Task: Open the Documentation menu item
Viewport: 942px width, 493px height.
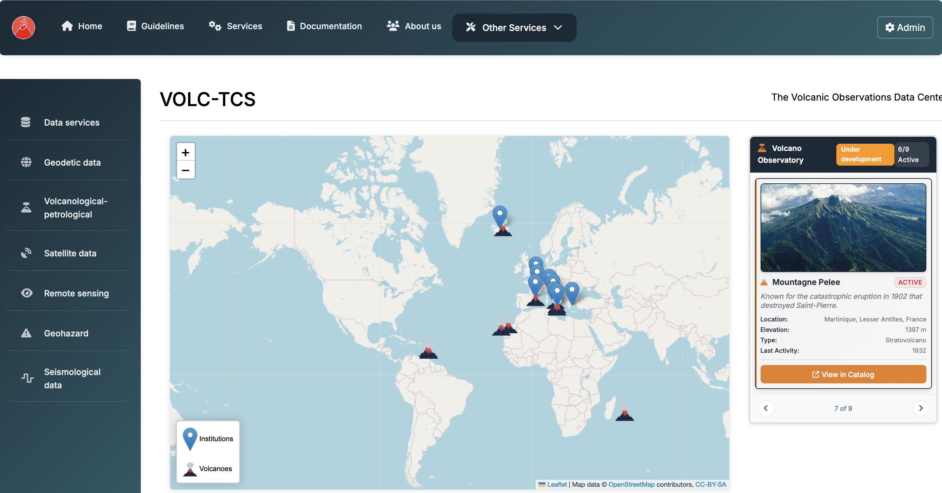Action: click(x=324, y=26)
